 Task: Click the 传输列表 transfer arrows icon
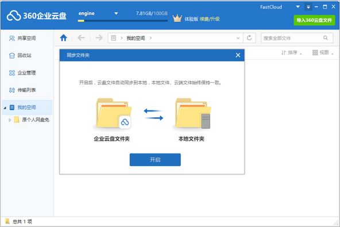[x=11, y=90]
